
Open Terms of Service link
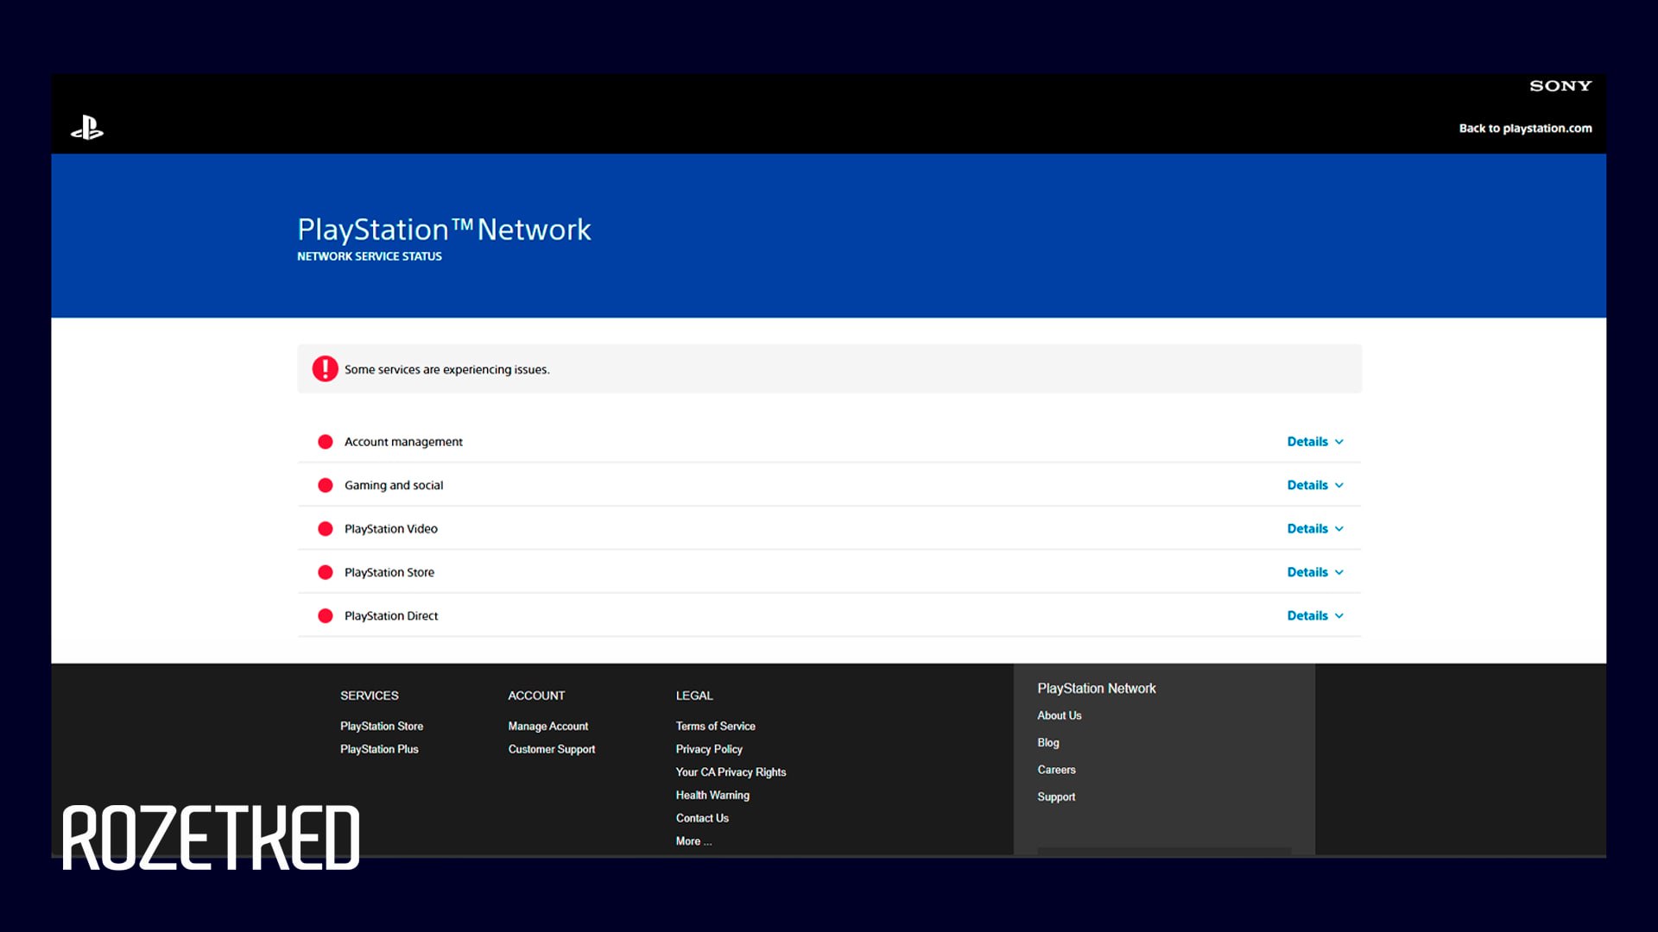pyautogui.click(x=715, y=726)
